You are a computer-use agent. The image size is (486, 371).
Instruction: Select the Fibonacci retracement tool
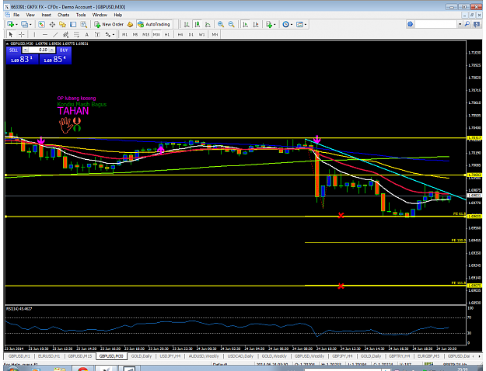(76, 34)
